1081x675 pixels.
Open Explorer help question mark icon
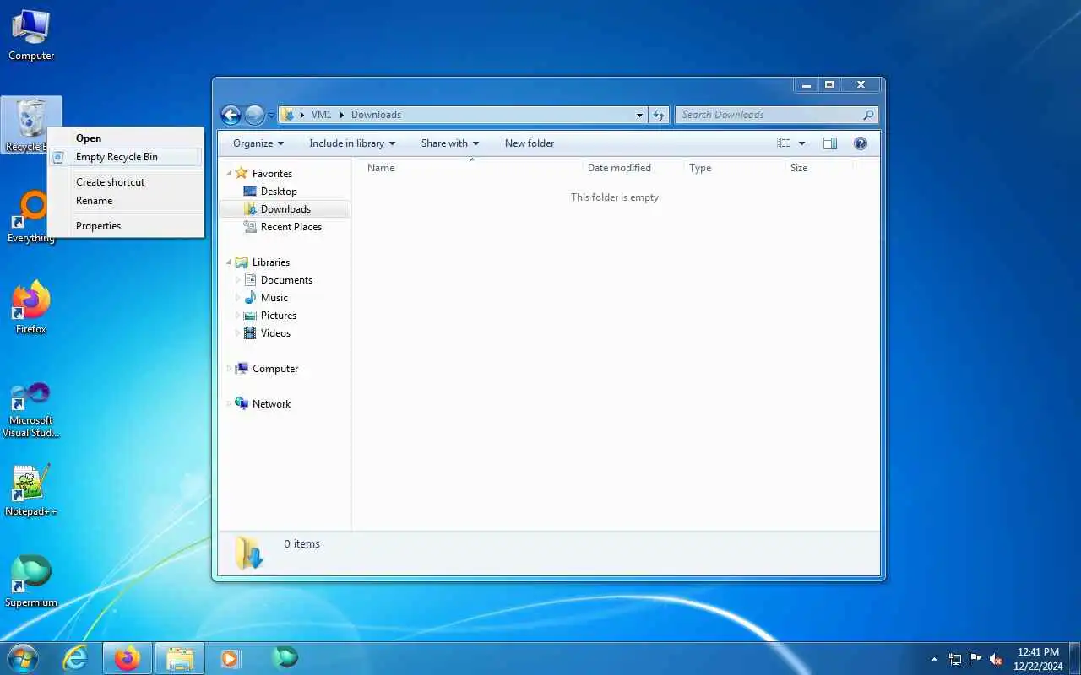click(x=861, y=143)
